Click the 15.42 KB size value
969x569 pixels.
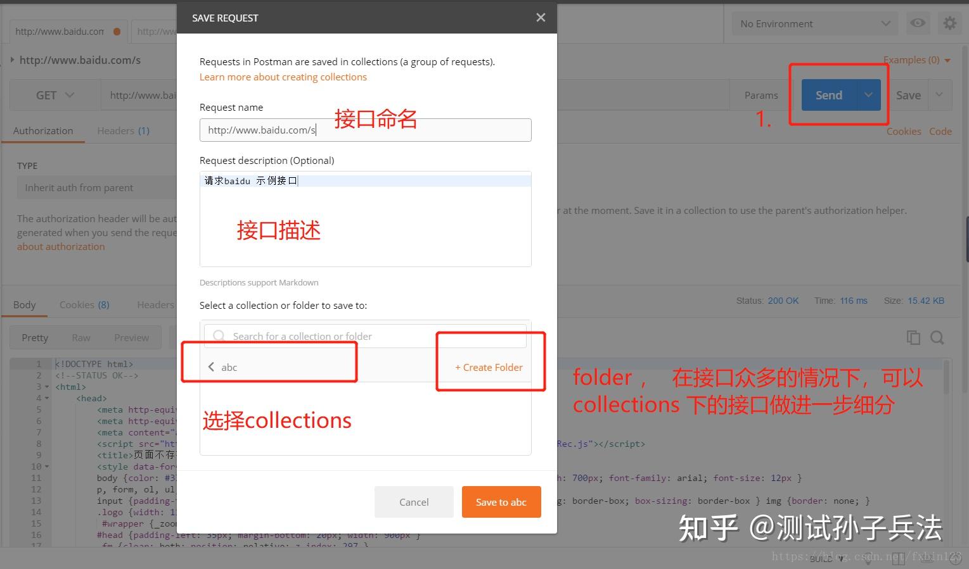pyautogui.click(x=926, y=301)
